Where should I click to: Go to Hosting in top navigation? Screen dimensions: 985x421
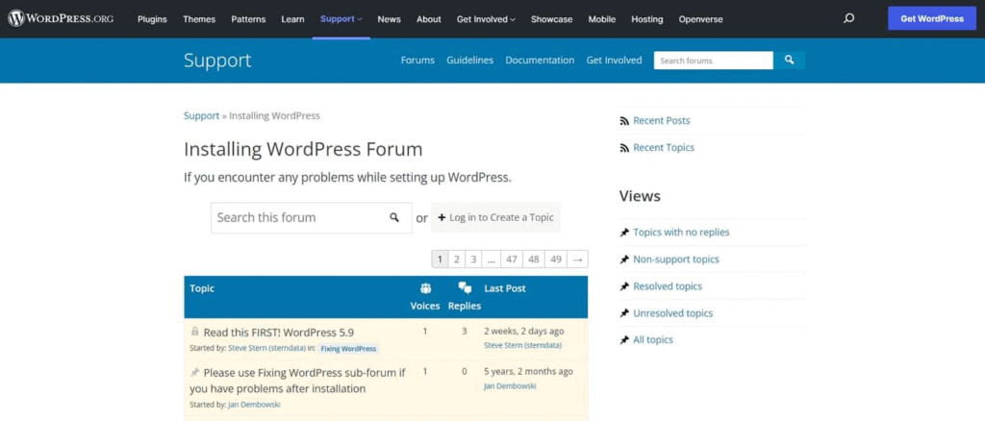[x=647, y=19]
